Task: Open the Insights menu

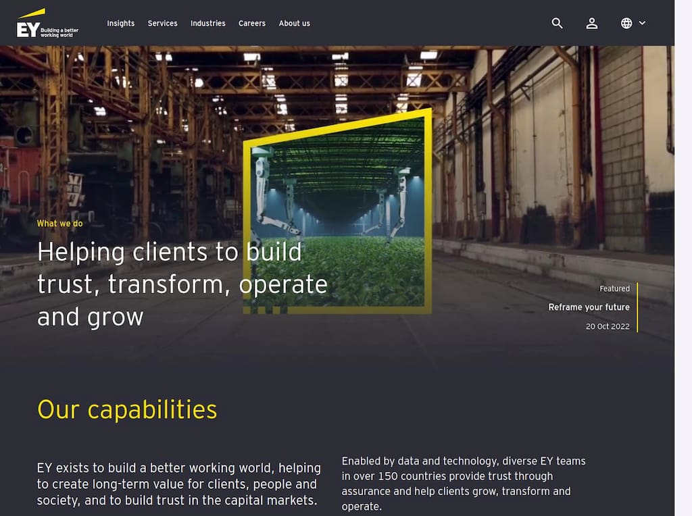Action: click(x=121, y=23)
